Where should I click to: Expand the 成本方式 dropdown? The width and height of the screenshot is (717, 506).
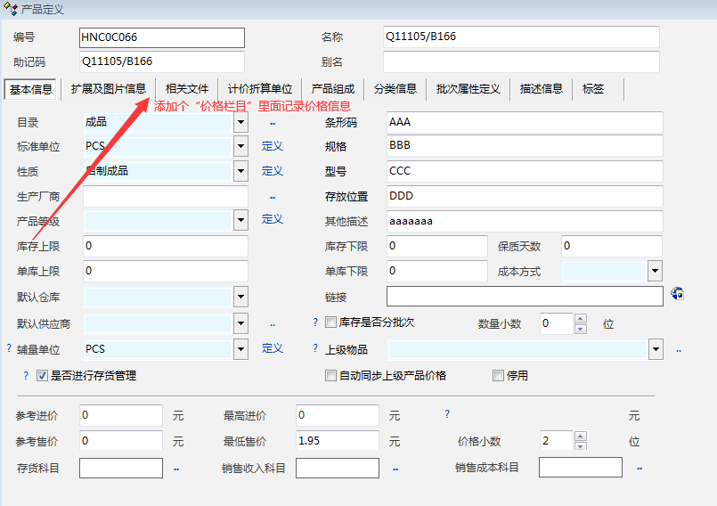tap(655, 271)
